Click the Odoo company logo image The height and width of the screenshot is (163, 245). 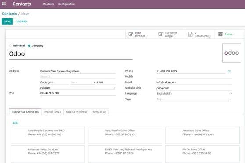point(231,53)
